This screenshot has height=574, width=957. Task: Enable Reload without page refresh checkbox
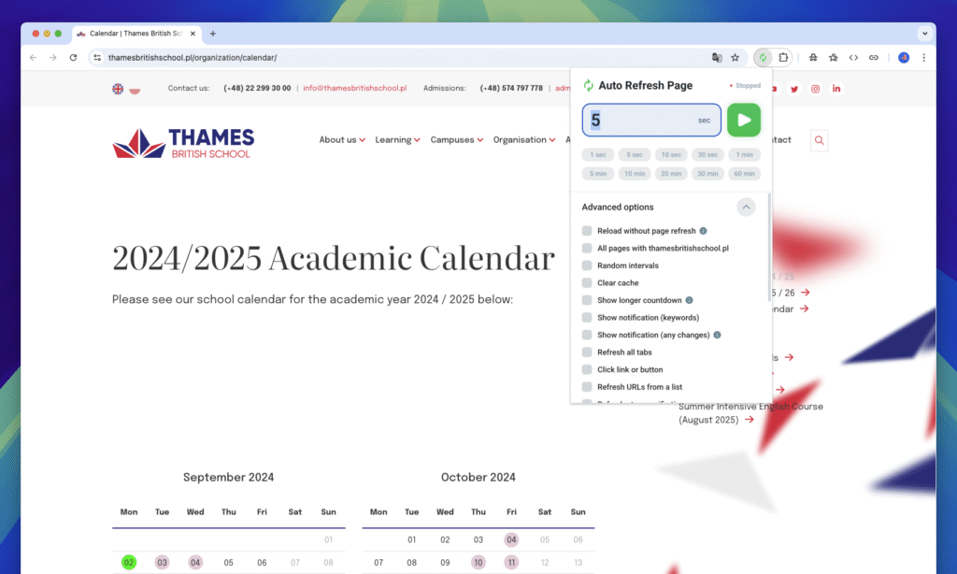pyautogui.click(x=587, y=231)
